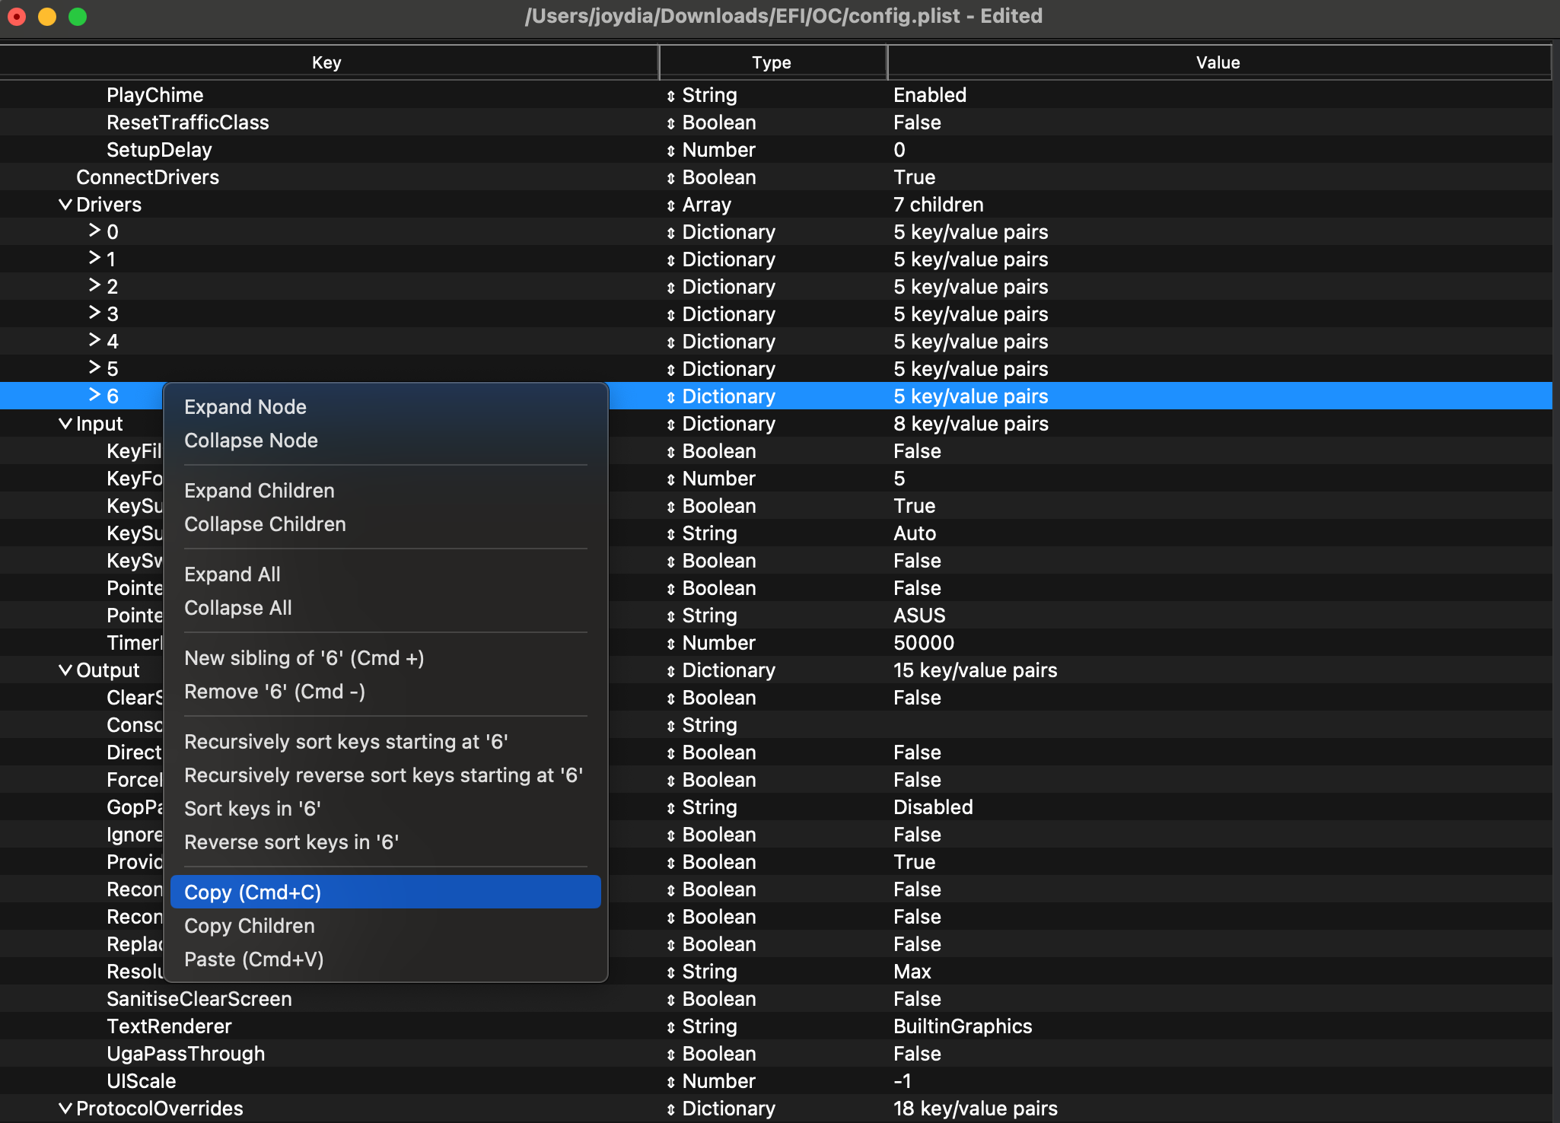Select the ResetTrafficClass key

[188, 122]
